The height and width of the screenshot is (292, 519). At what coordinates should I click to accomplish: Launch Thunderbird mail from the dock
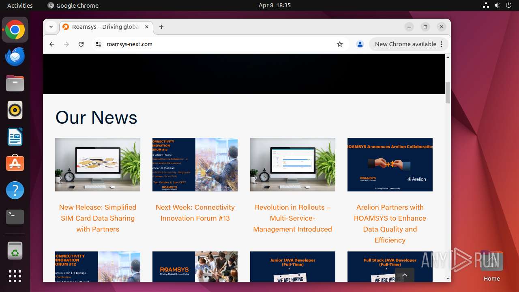click(15, 57)
